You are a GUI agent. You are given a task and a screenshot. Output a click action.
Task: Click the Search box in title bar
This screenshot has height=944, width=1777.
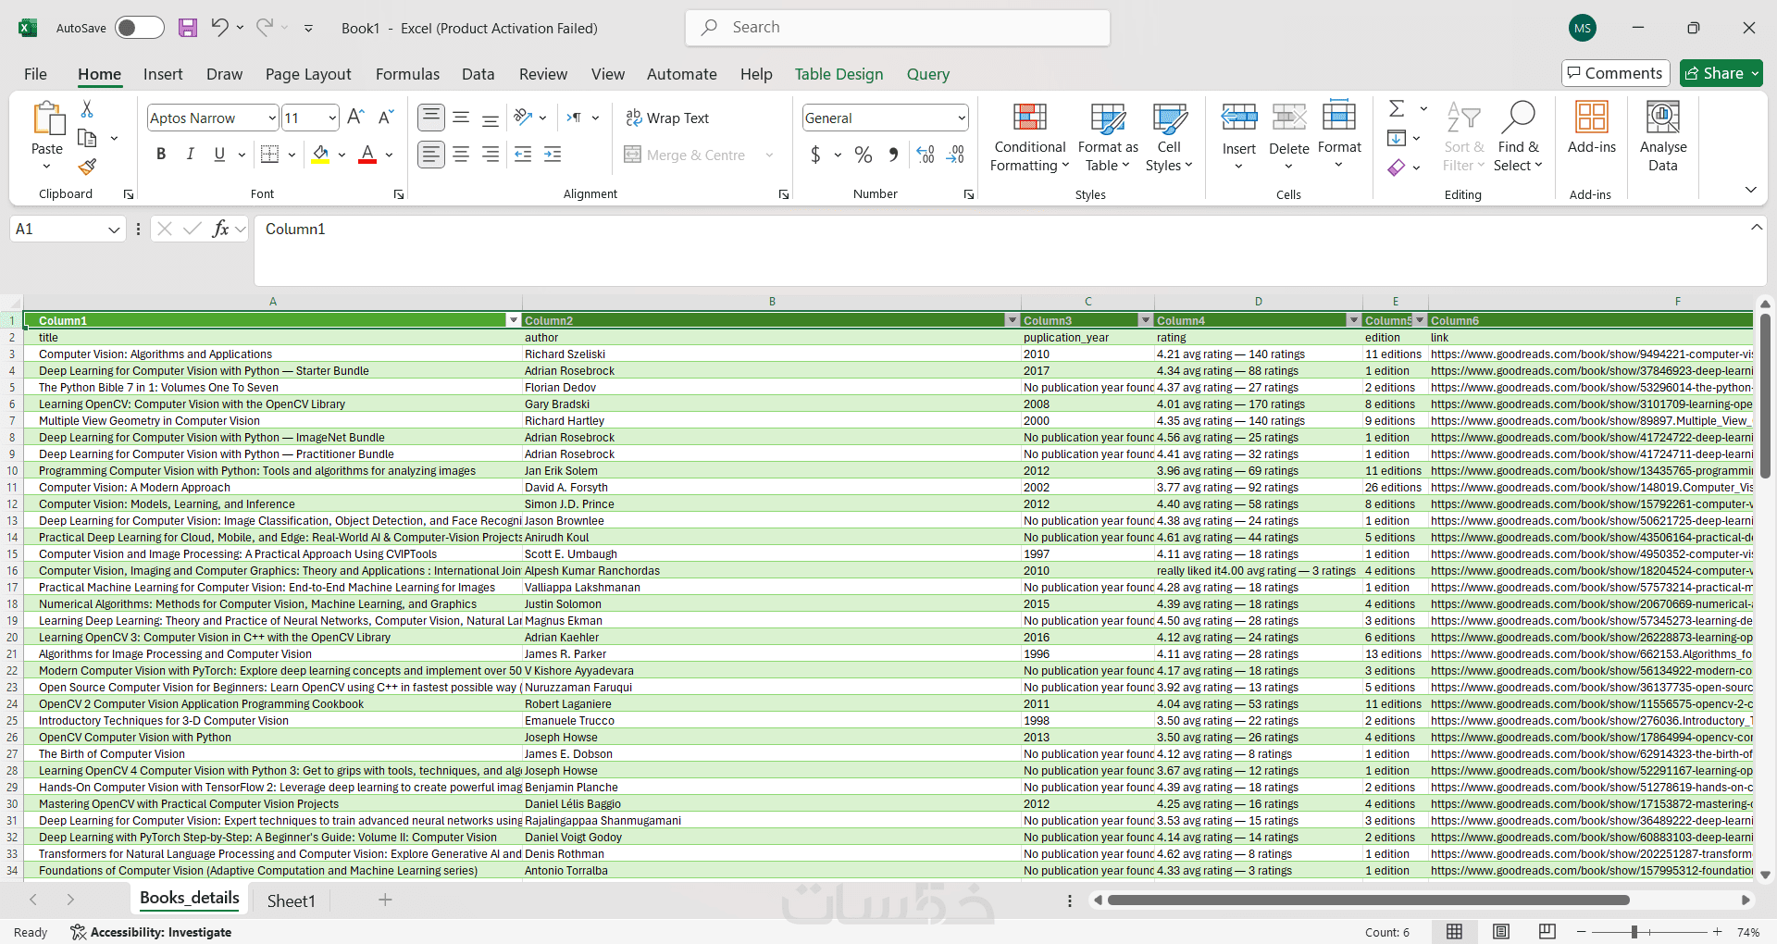coord(898,28)
